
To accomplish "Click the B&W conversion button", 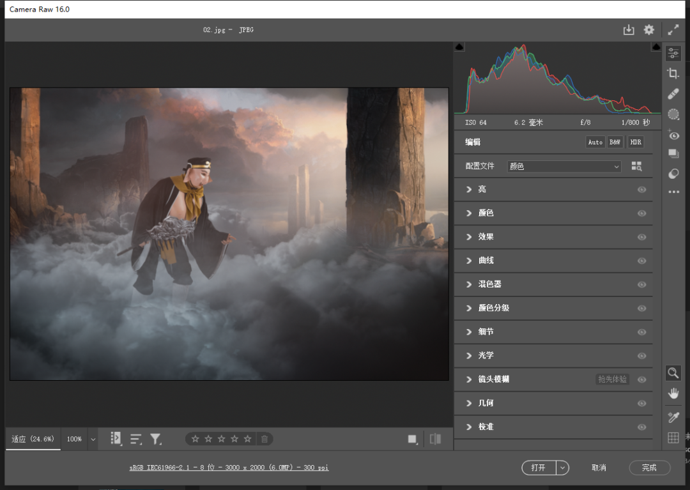I will (615, 142).
